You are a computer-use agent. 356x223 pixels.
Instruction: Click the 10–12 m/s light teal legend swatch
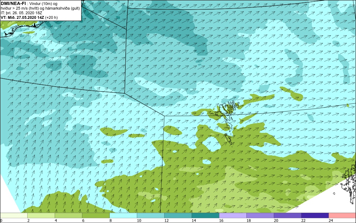pos(151,215)
